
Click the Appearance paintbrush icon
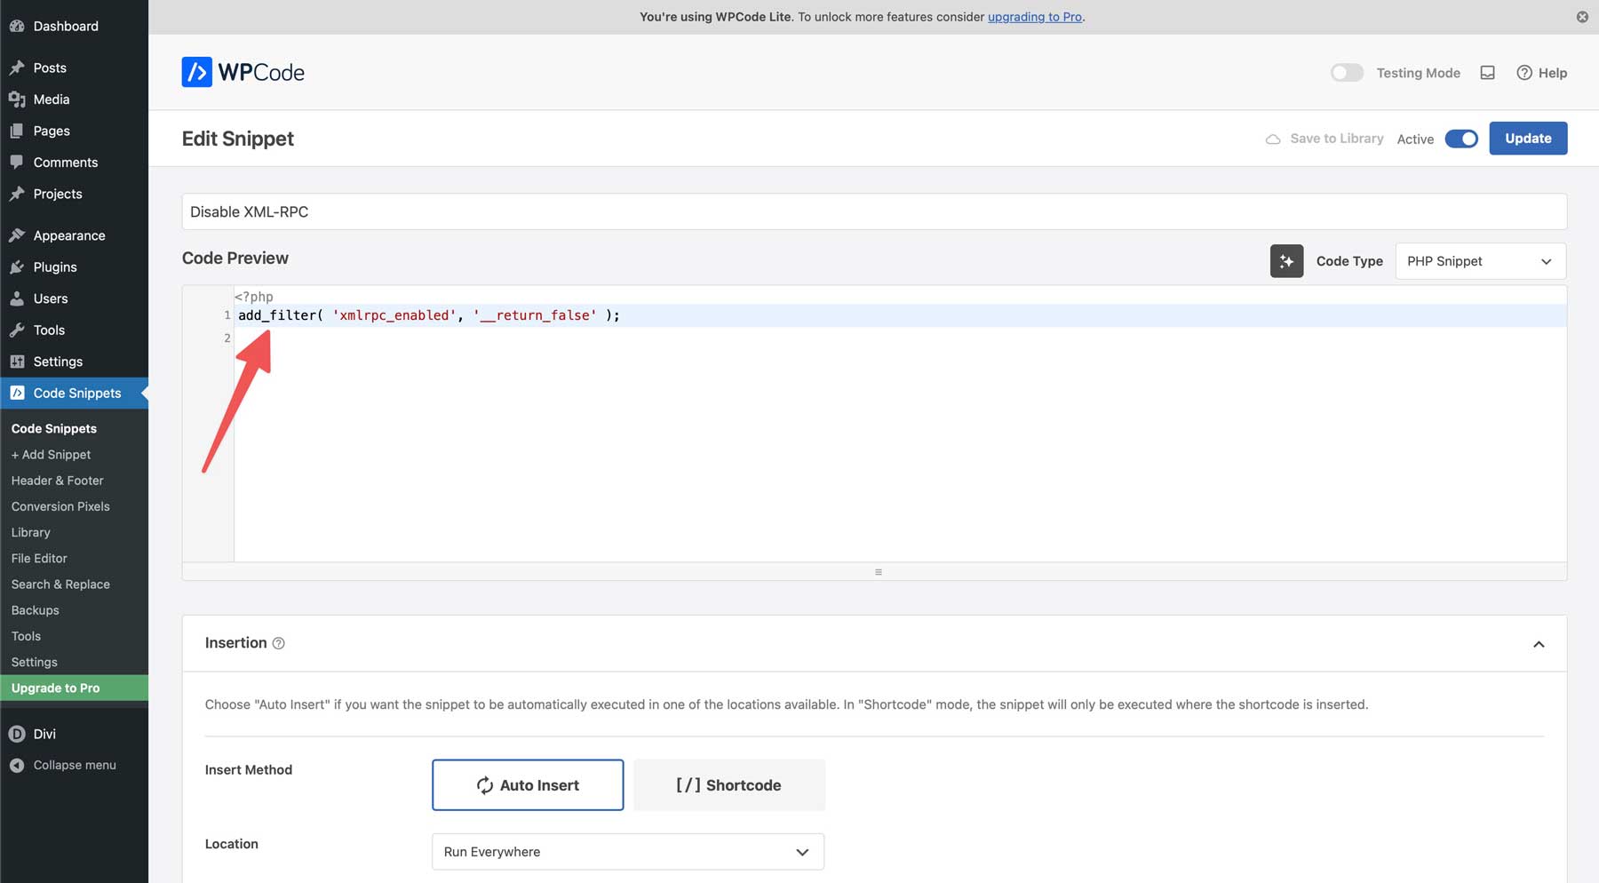tap(18, 235)
